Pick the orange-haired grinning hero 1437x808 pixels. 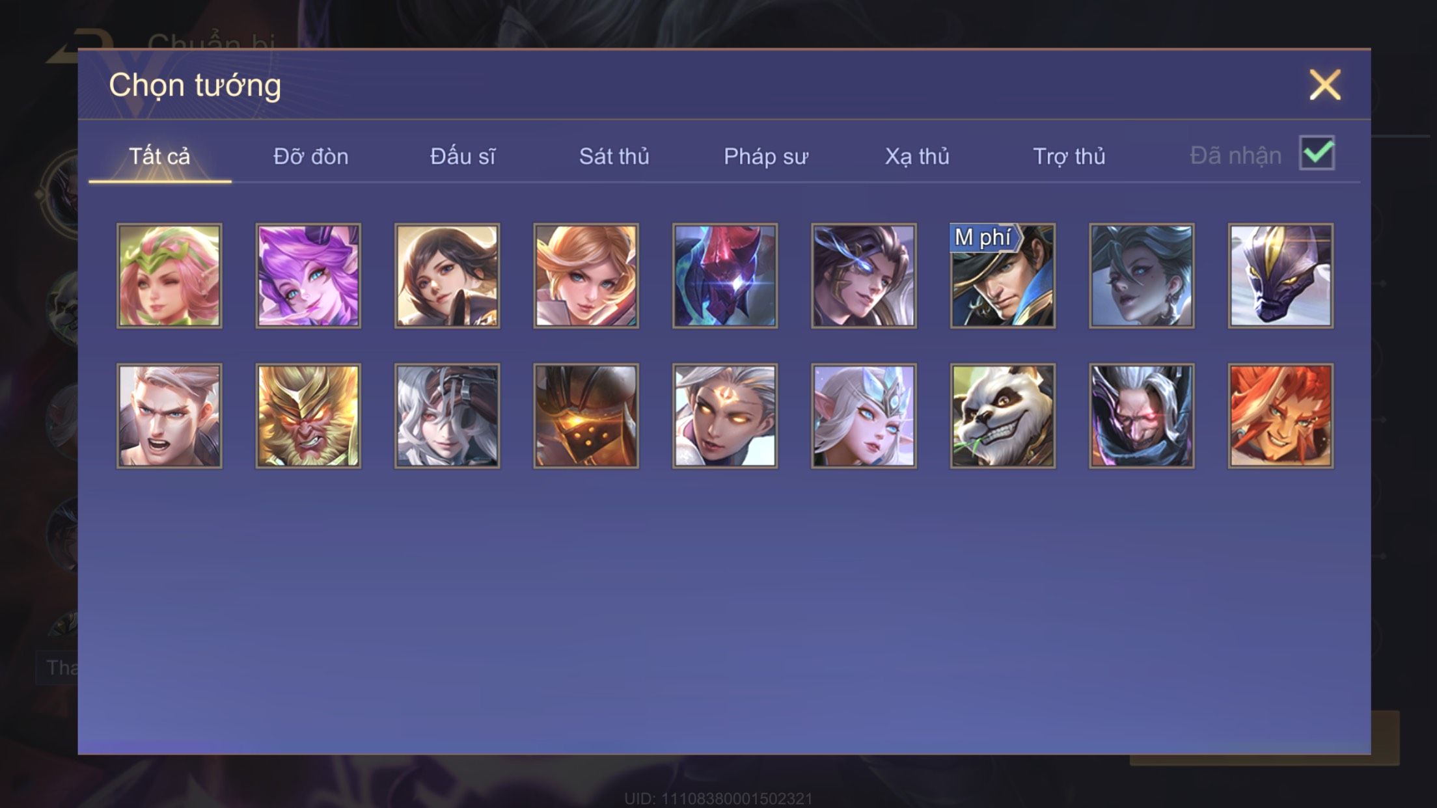point(1281,416)
